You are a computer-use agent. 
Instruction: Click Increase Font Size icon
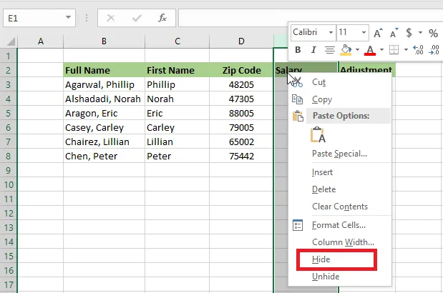point(378,33)
